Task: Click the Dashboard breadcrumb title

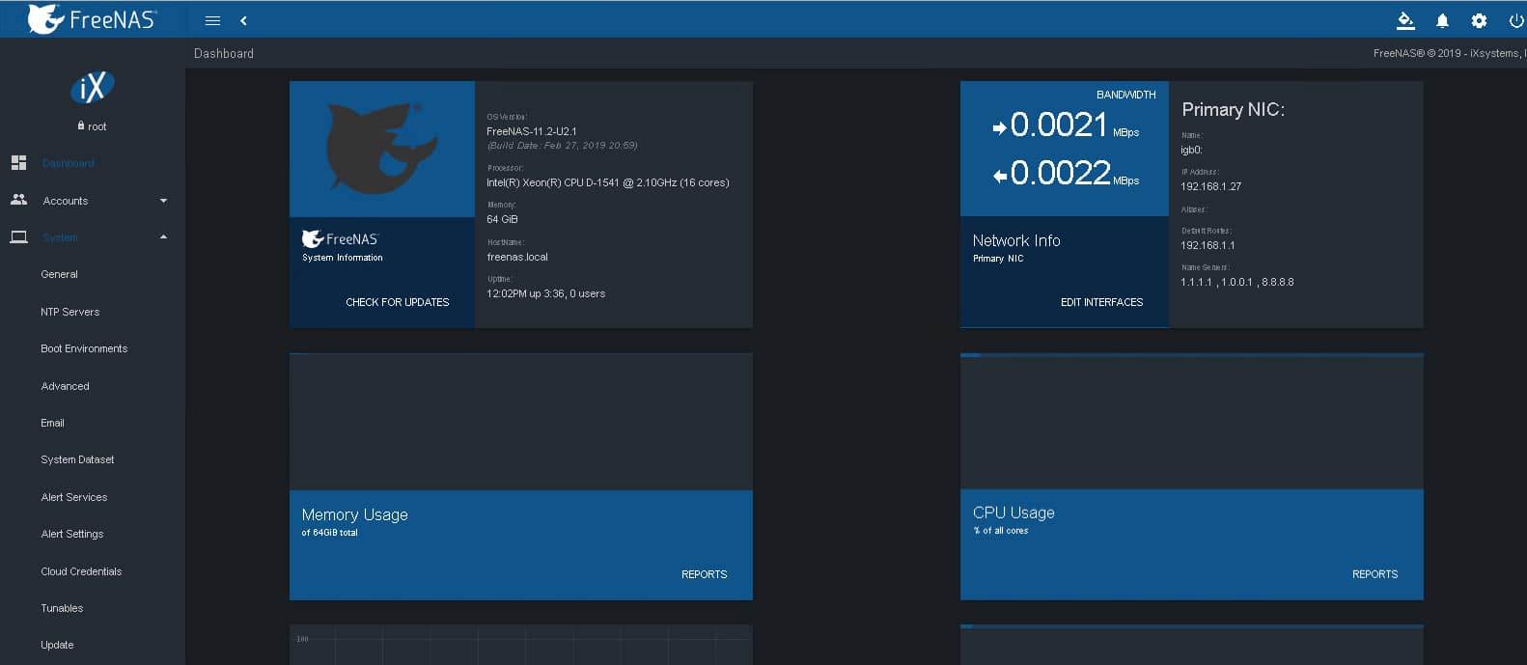Action: click(x=224, y=53)
